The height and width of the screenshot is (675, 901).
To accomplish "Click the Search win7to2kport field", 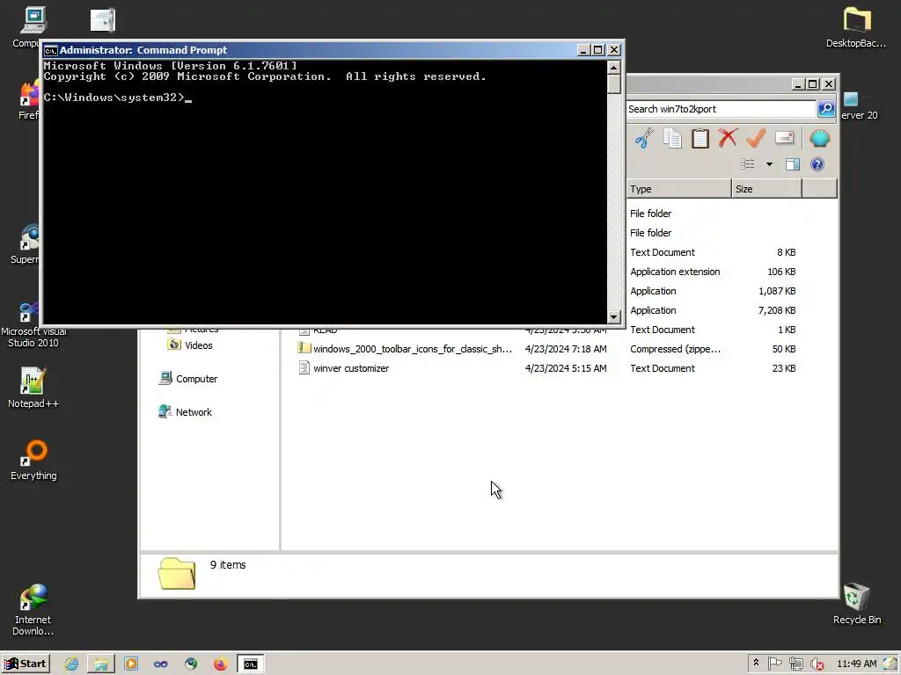I will (721, 109).
